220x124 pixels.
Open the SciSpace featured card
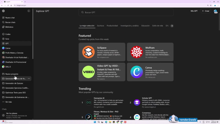[x=102, y=52]
